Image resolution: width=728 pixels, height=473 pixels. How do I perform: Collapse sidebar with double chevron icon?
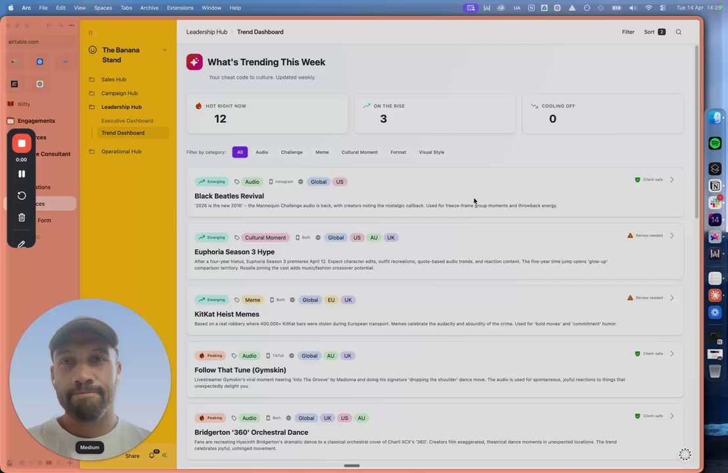pyautogui.click(x=164, y=455)
